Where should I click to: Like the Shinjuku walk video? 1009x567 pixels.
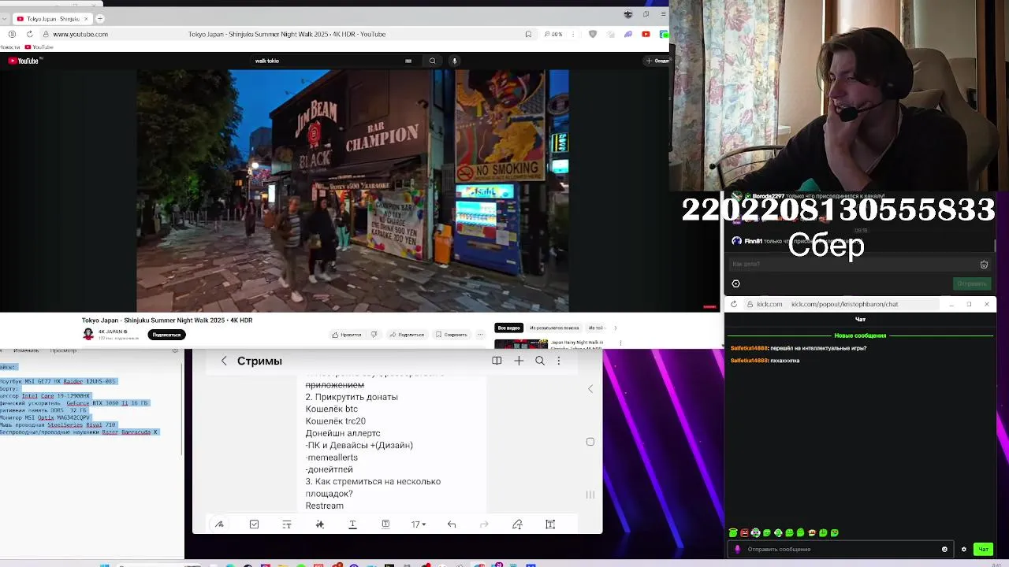346,335
